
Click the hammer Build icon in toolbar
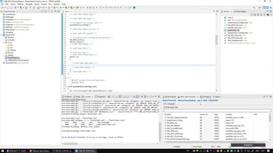coord(21,8)
